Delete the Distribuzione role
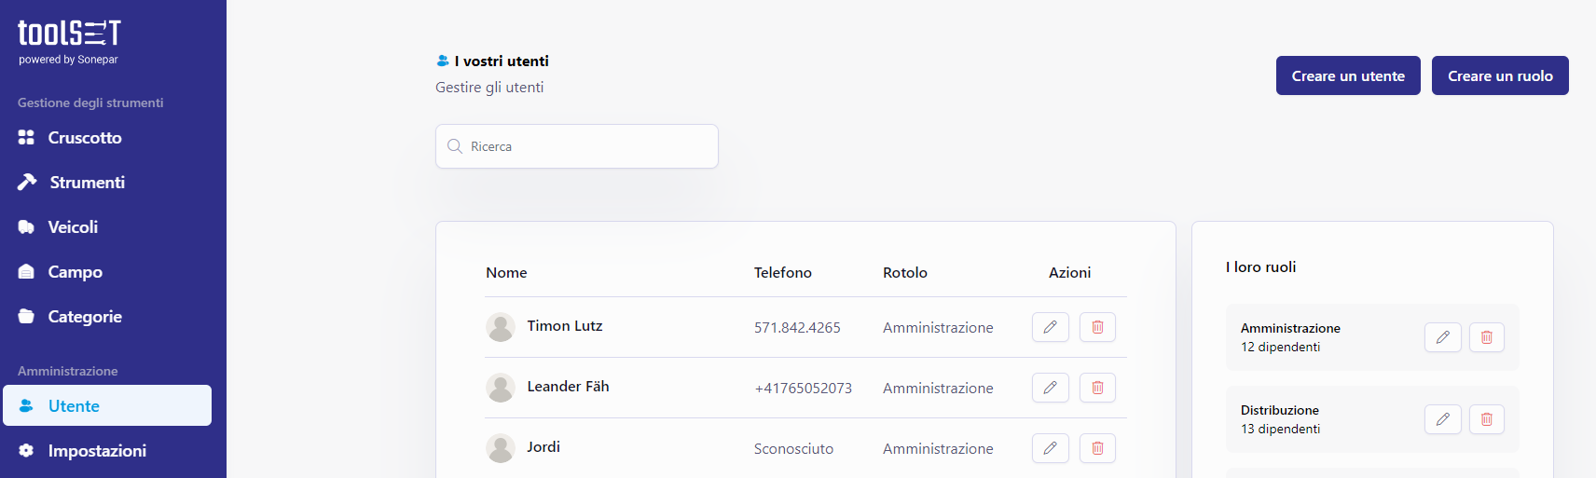1596x478 pixels. 1487,419
